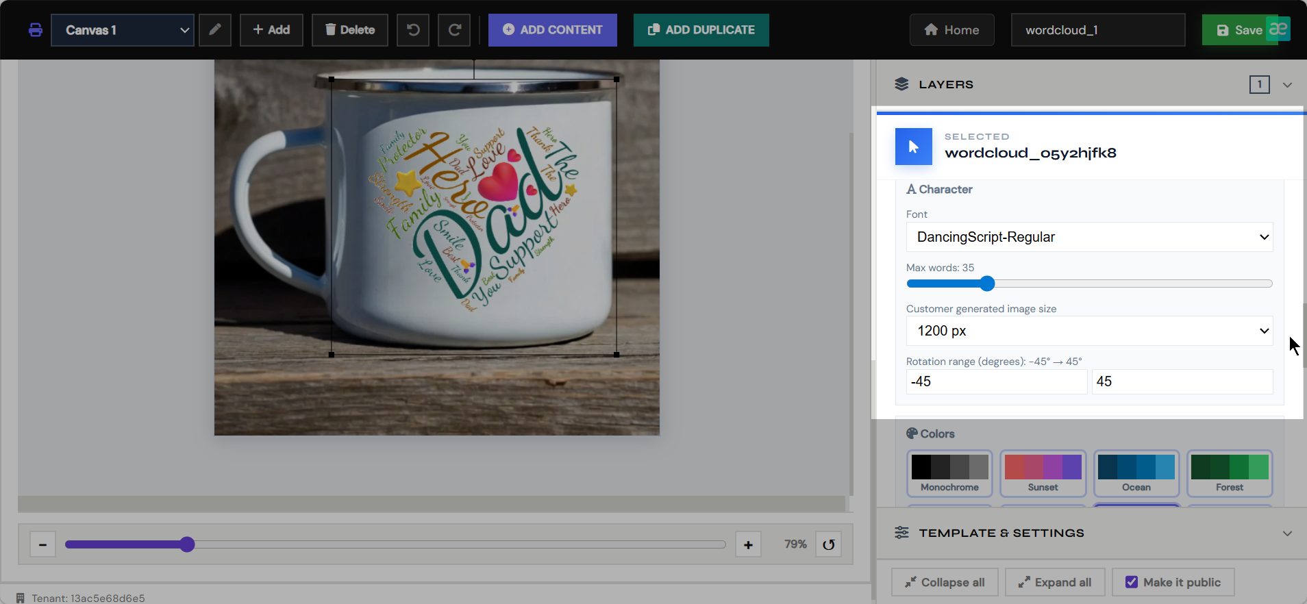
Task: Click the blue selected-layer cursor icon
Action: click(x=914, y=147)
